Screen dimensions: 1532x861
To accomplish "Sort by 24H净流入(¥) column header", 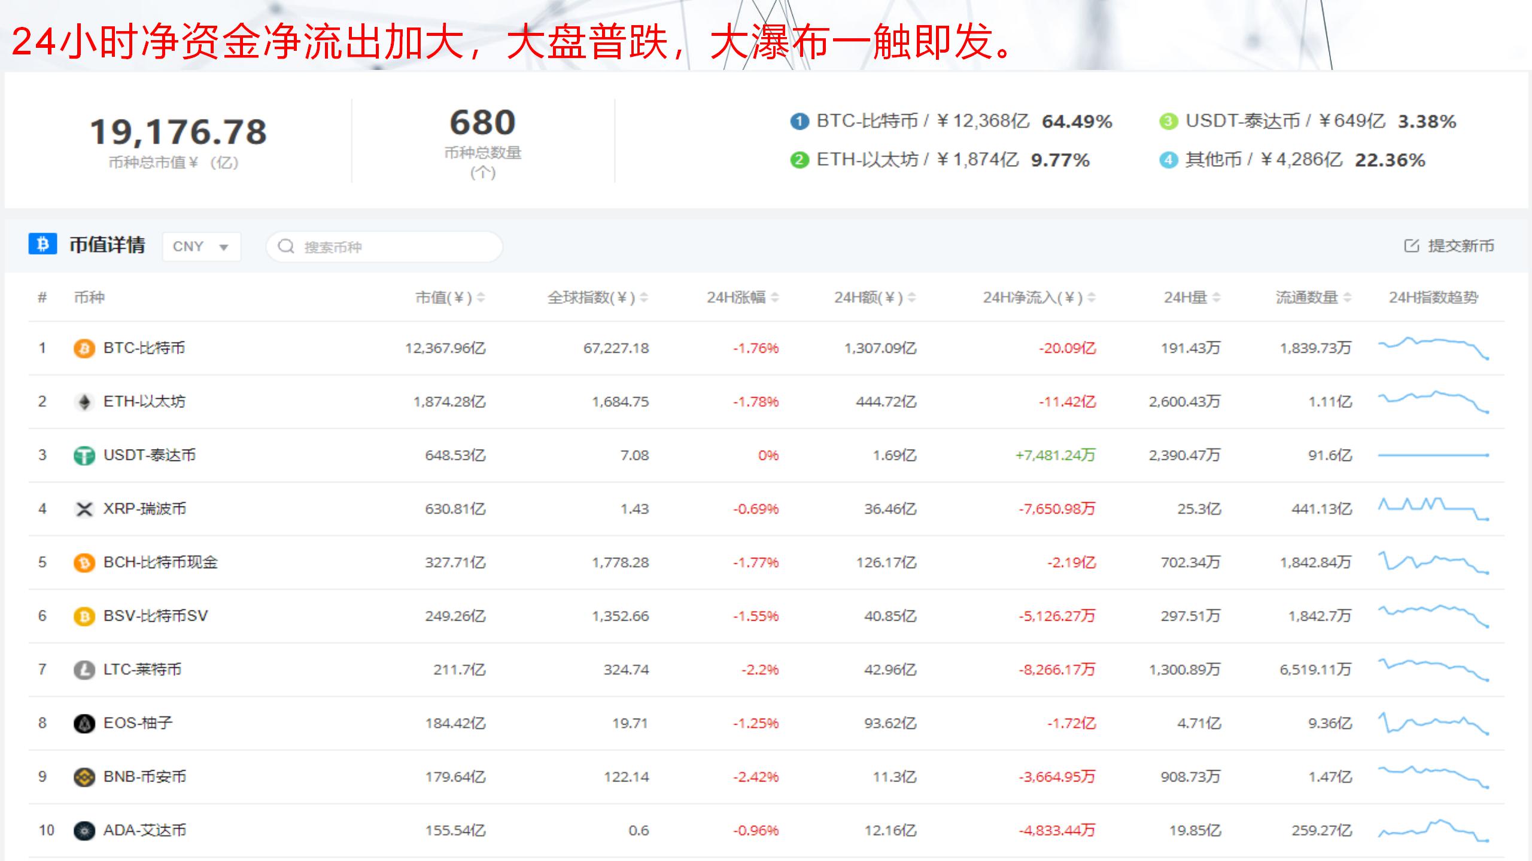I will (x=1039, y=297).
